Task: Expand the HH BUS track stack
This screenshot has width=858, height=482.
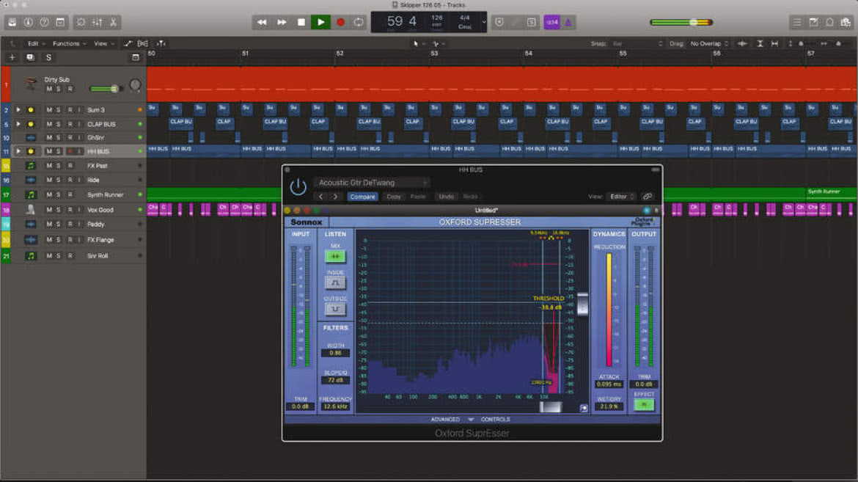Action: (x=18, y=151)
